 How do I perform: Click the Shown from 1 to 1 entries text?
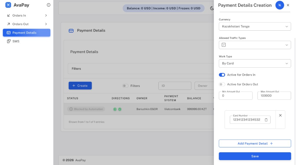click(86, 122)
